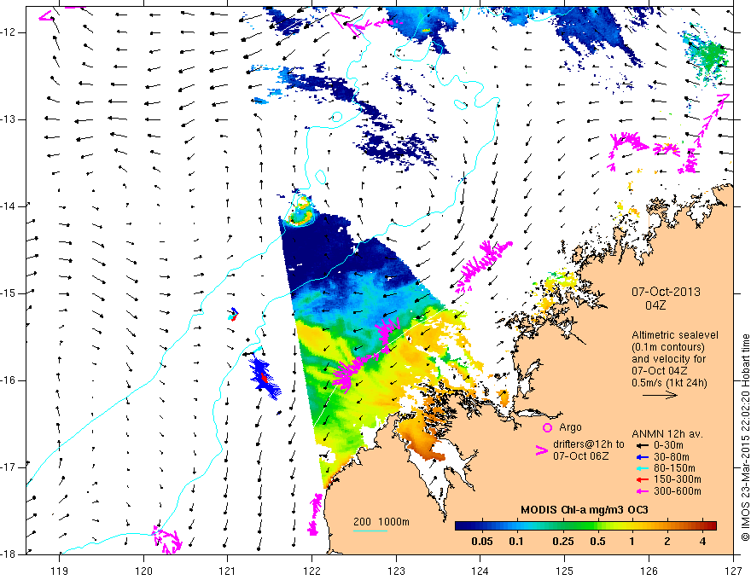The height and width of the screenshot is (580, 751).
Task: Click latitude axis label "-15"
Action: click(x=9, y=293)
